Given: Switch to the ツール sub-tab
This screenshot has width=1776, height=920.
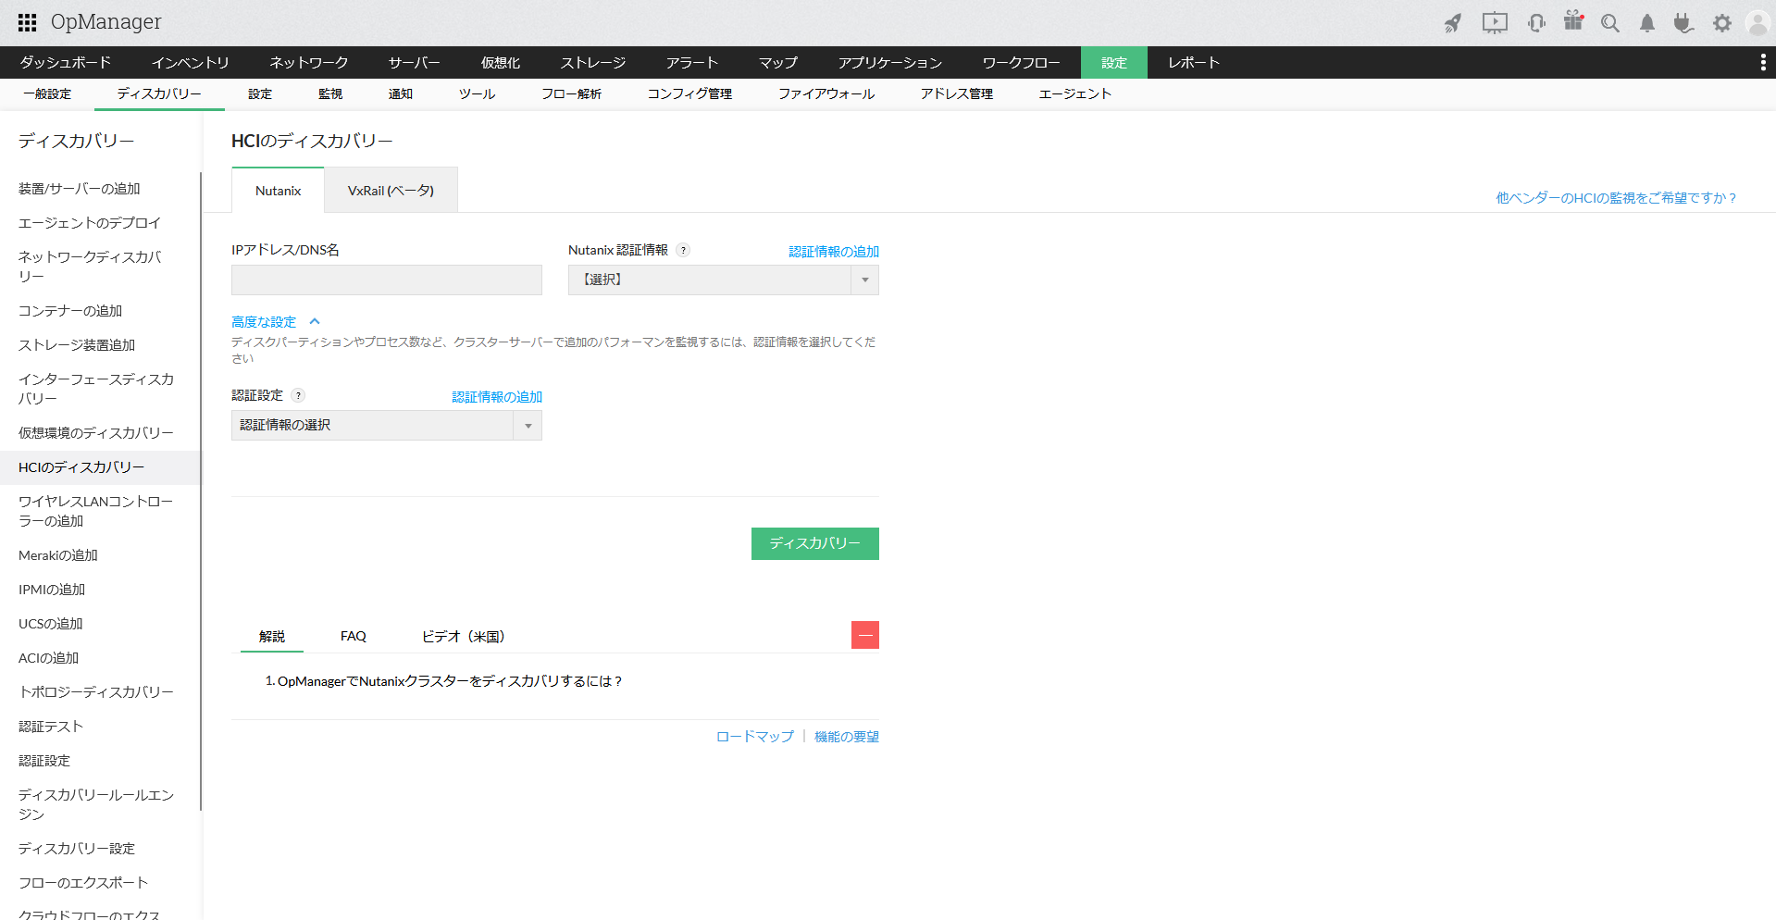Looking at the screenshot, I should (x=478, y=94).
